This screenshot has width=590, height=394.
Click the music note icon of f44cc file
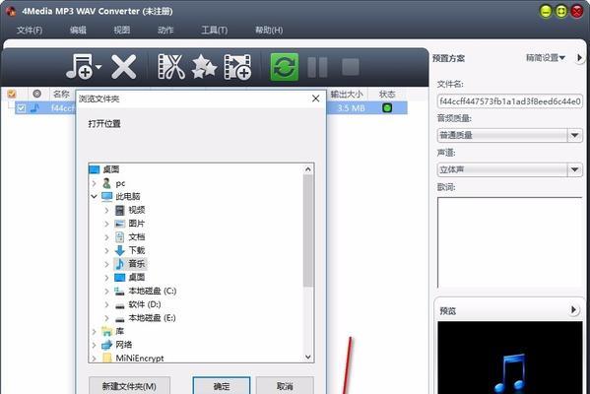coord(34,108)
